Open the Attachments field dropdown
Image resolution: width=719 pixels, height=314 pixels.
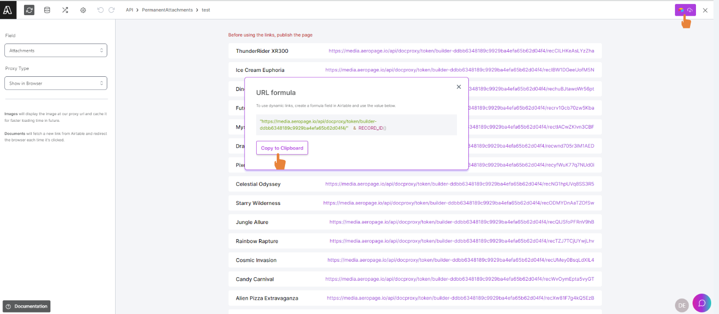(x=56, y=50)
